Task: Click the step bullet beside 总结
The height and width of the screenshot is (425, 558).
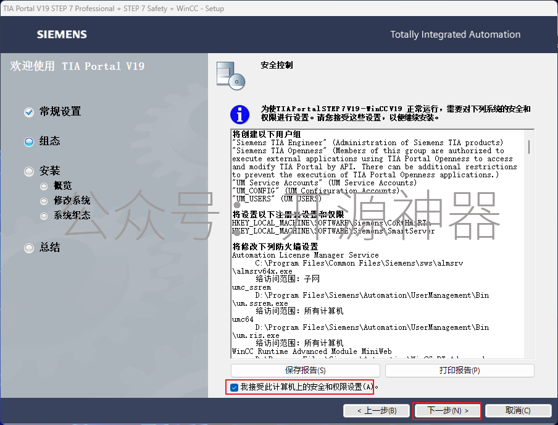Action: point(29,248)
